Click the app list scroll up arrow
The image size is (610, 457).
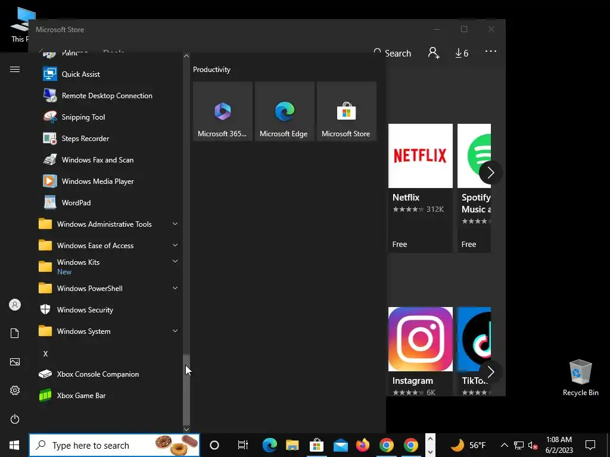[186, 56]
